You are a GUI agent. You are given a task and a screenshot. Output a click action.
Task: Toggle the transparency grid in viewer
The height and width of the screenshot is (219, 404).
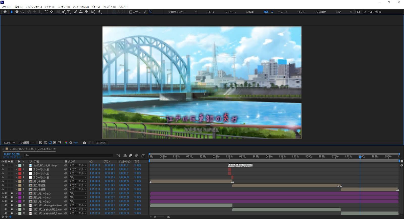click(x=45, y=143)
